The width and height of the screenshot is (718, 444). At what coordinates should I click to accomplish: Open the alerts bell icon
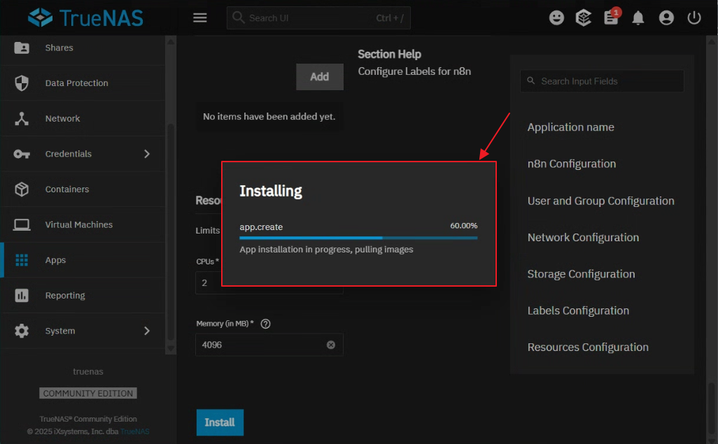click(638, 18)
